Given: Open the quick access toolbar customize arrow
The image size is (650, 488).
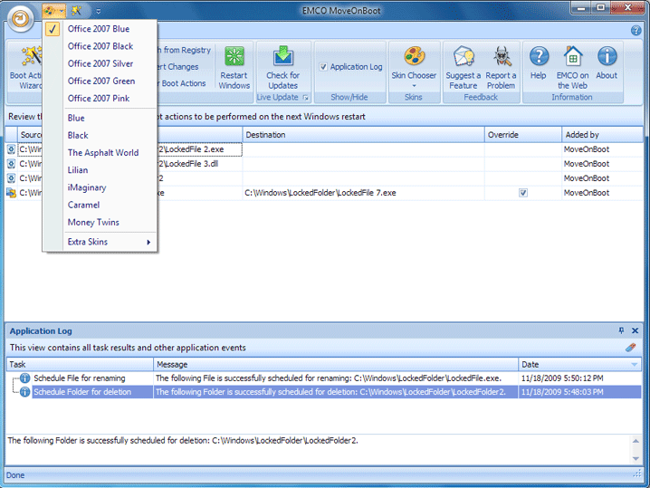Looking at the screenshot, I should [99, 11].
